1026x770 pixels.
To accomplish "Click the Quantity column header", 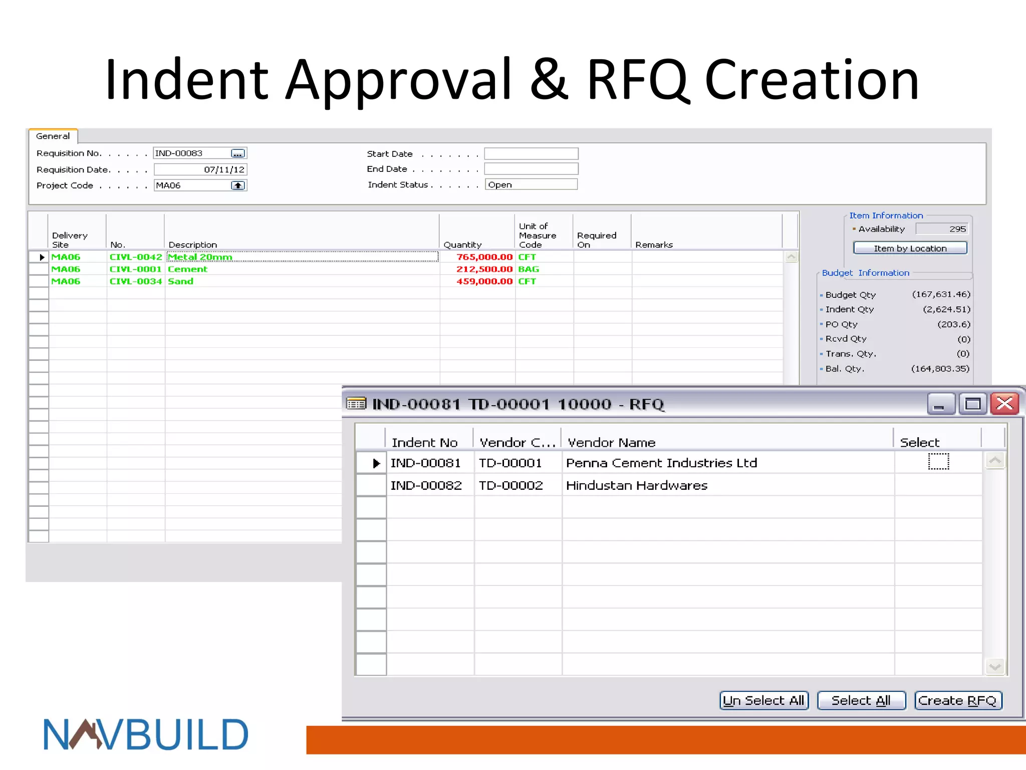I will (477, 232).
